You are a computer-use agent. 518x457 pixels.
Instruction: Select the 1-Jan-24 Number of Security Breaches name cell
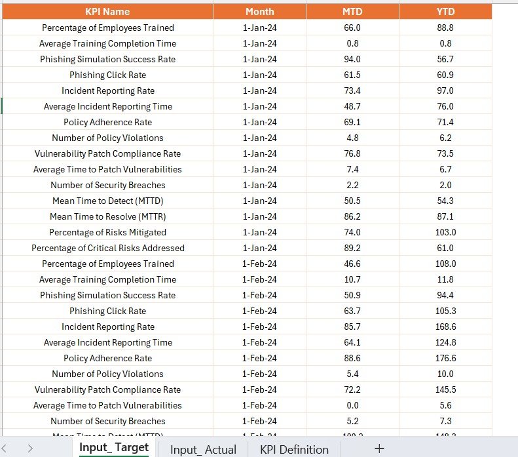click(x=107, y=185)
